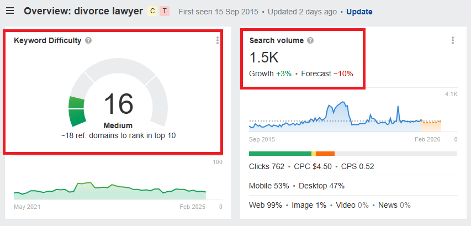
Task: Click the Mobile 53% metric
Action: pos(268,186)
